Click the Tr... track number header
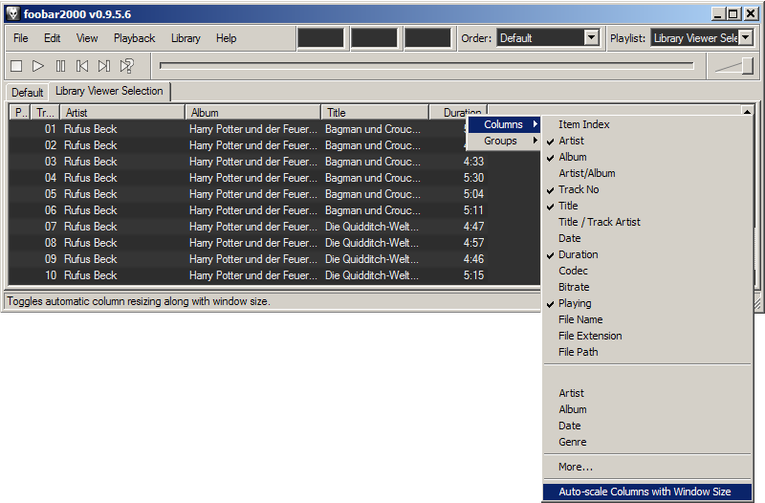Viewport: 765px width, 503px height. coord(45,113)
